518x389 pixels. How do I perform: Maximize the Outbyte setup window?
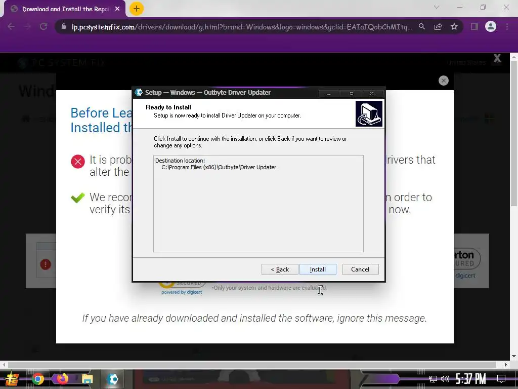(351, 94)
